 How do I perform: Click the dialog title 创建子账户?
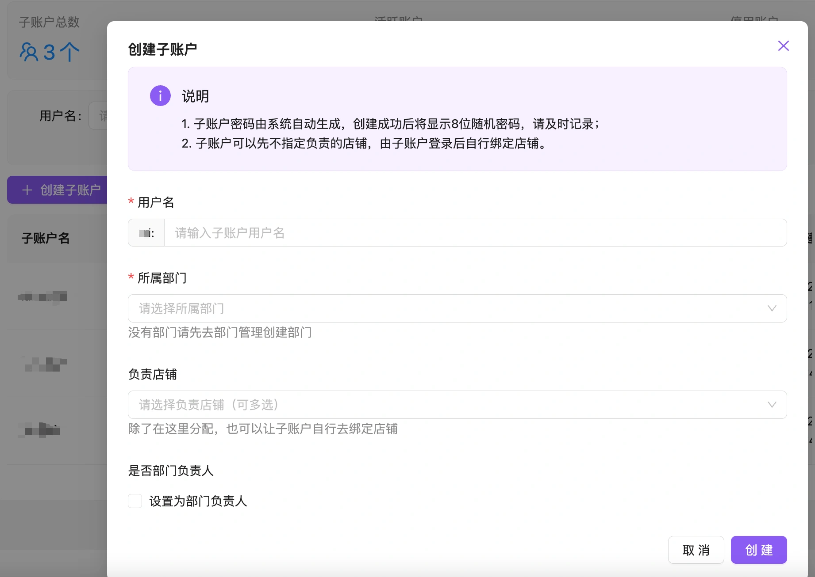(162, 49)
